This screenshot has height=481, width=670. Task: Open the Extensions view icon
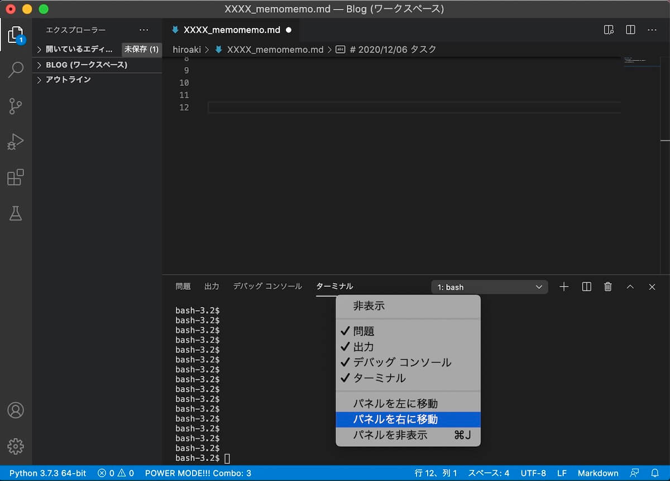point(16,177)
